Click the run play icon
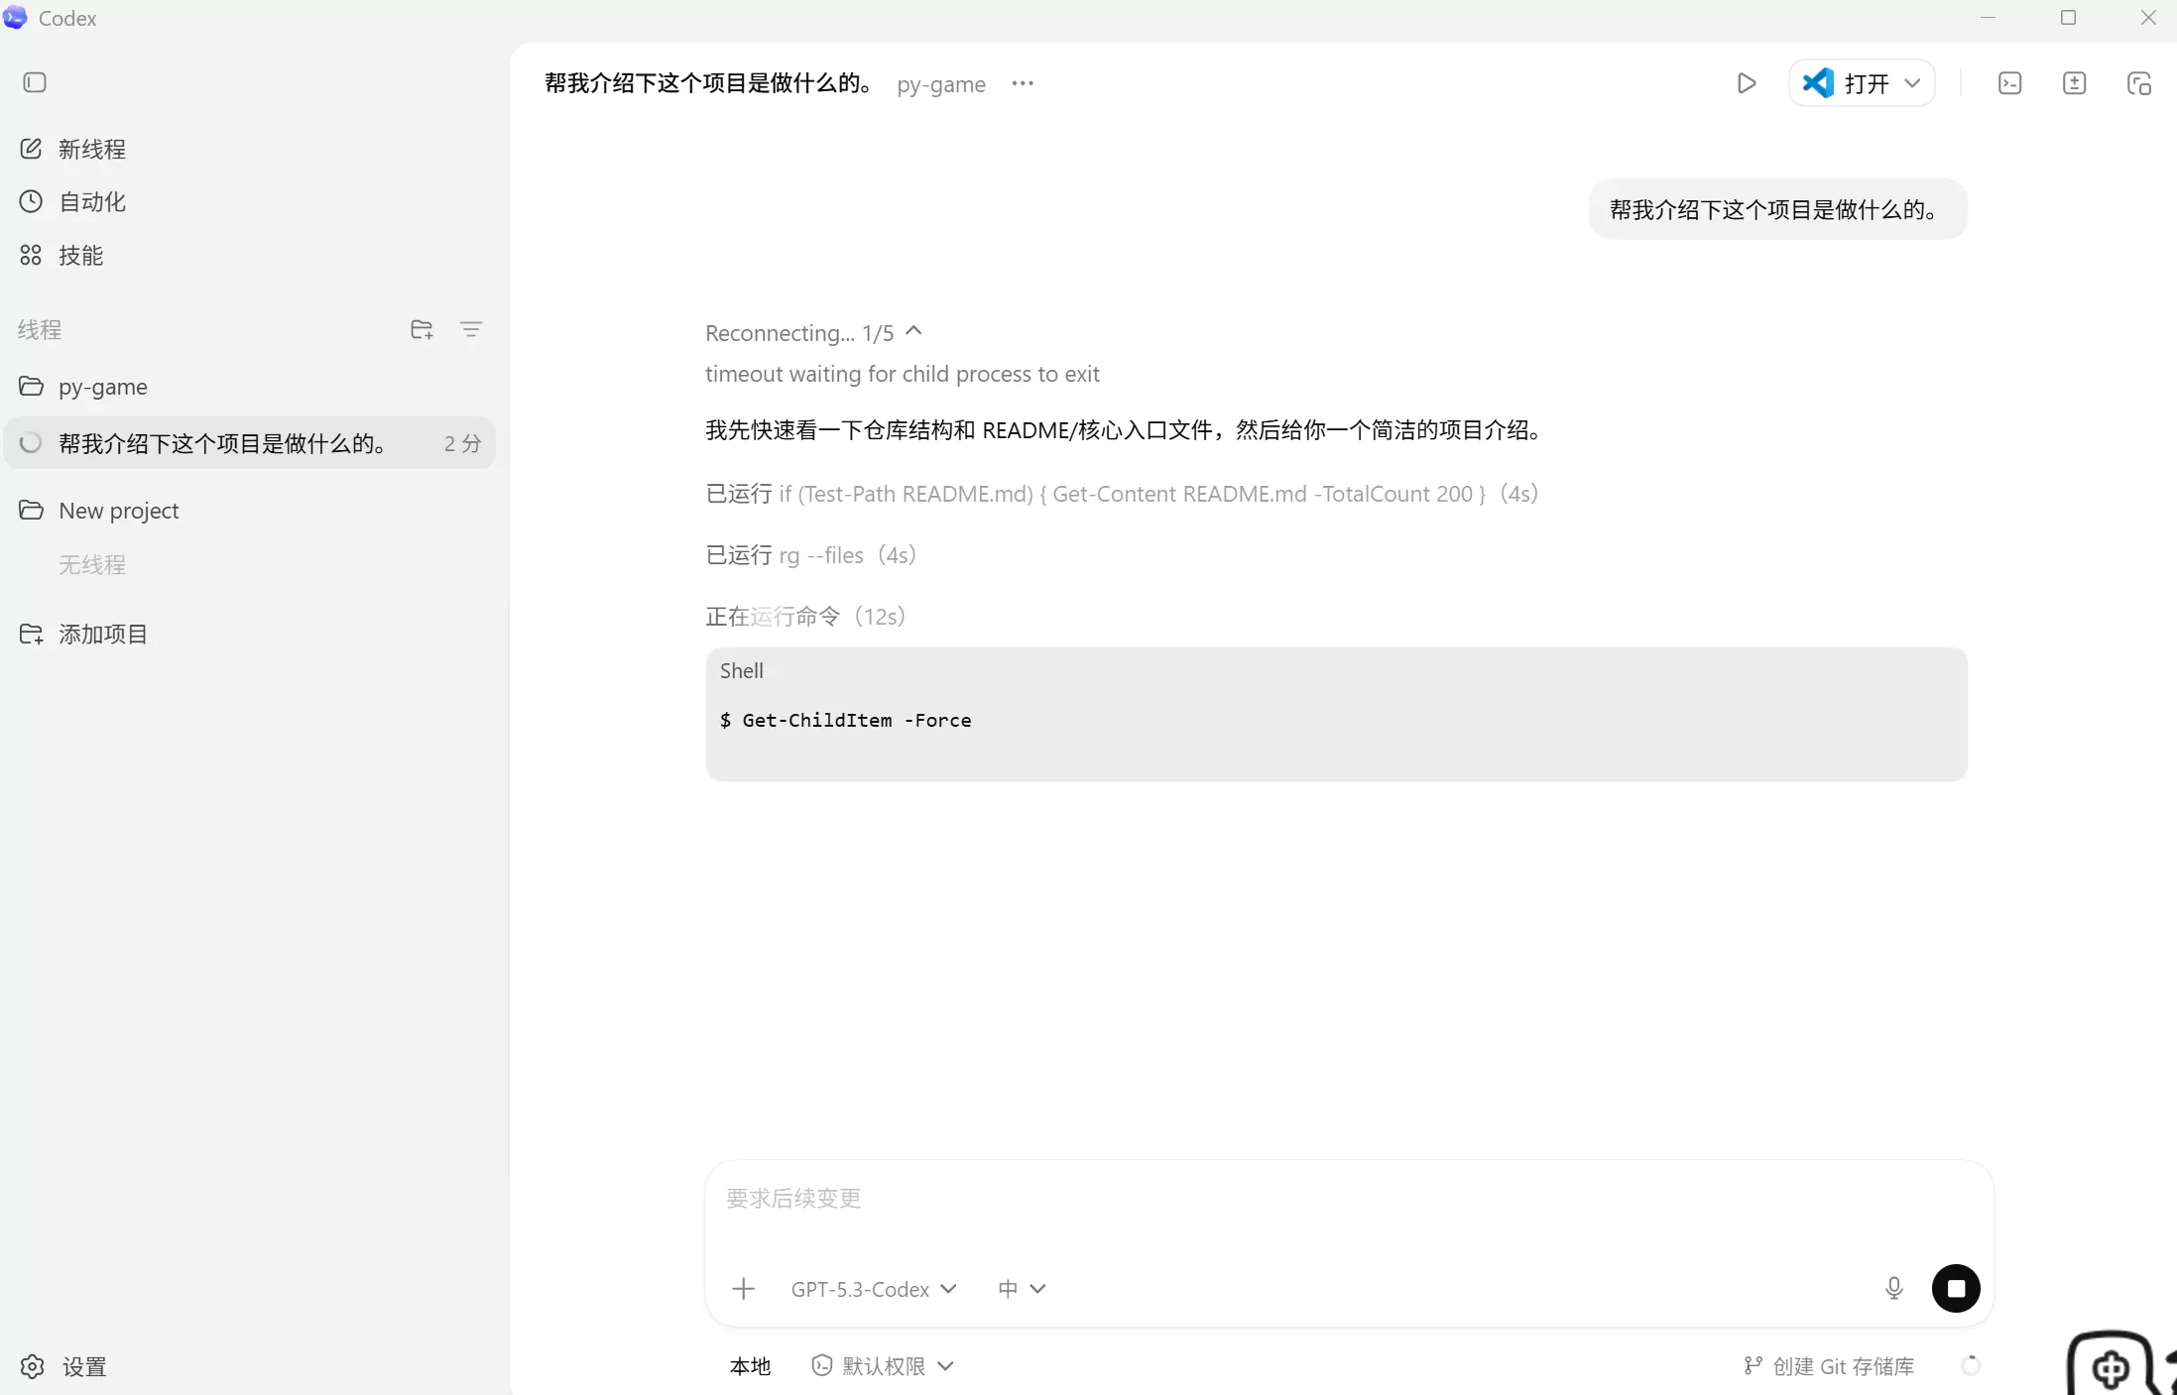This screenshot has width=2177, height=1395. pos(1747,83)
